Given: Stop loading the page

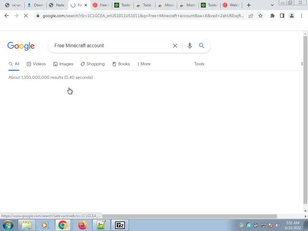Looking at the screenshot, I should point(26,16).
